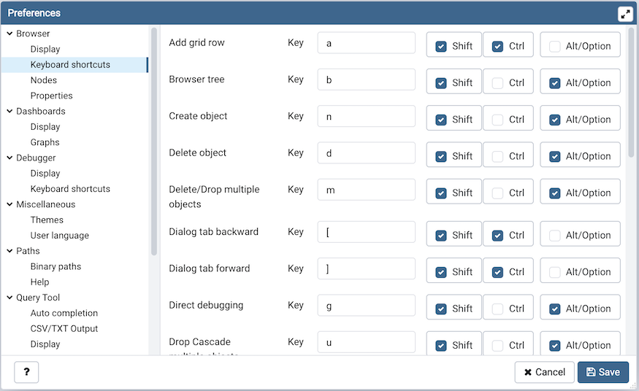Cancel the Preferences dialog
The height and width of the screenshot is (391, 639).
tap(545, 372)
